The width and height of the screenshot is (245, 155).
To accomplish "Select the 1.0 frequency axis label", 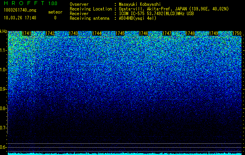I will pyautogui.click(x=3, y=70).
